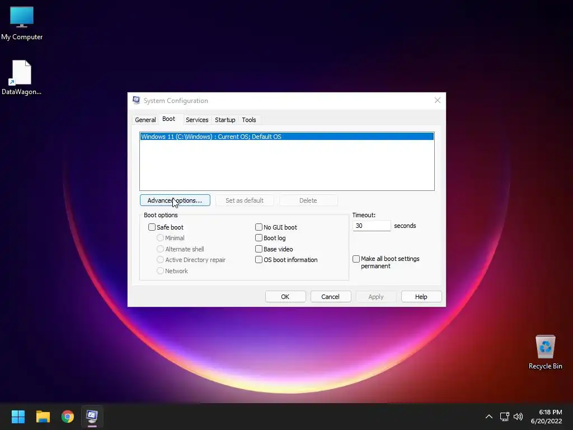The image size is (573, 430).
Task: Open Help for System Configuration
Action: coord(421,297)
